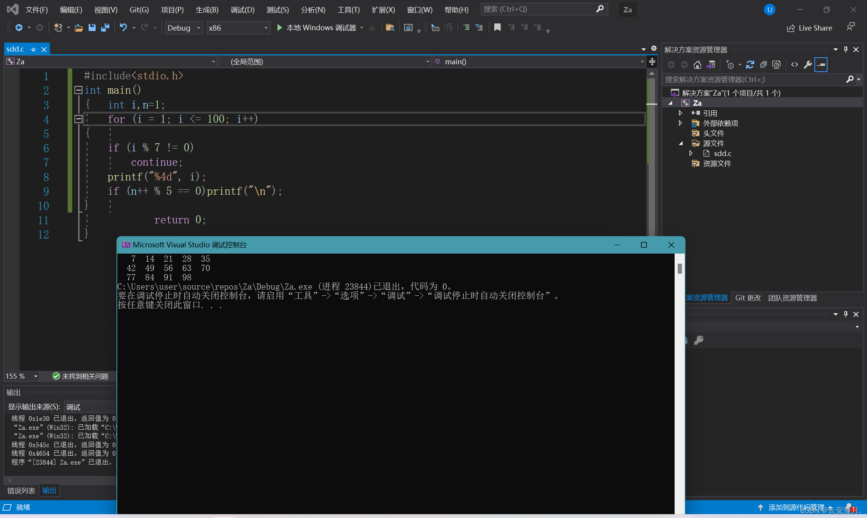Click the Home icon in Solution Explorer

click(x=697, y=65)
